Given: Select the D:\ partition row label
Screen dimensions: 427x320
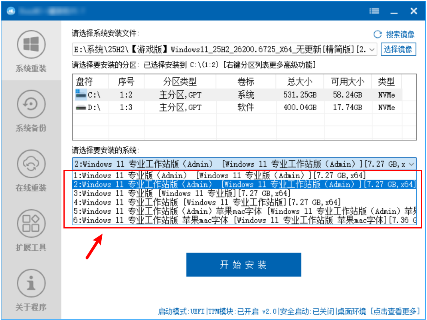Looking at the screenshot, I should (x=94, y=107).
